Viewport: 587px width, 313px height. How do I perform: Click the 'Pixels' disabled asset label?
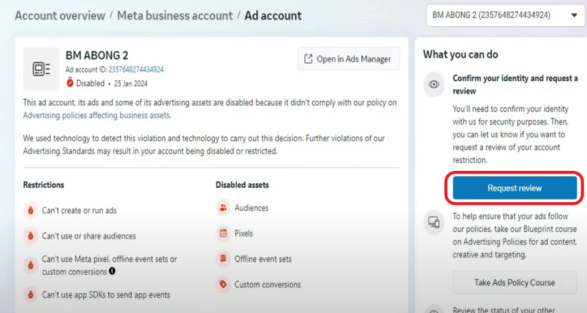coord(244,233)
